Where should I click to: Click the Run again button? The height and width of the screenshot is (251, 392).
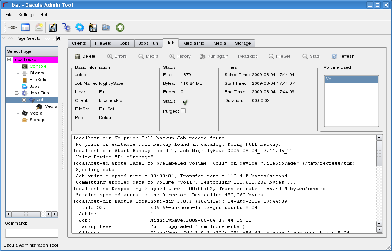213,56
